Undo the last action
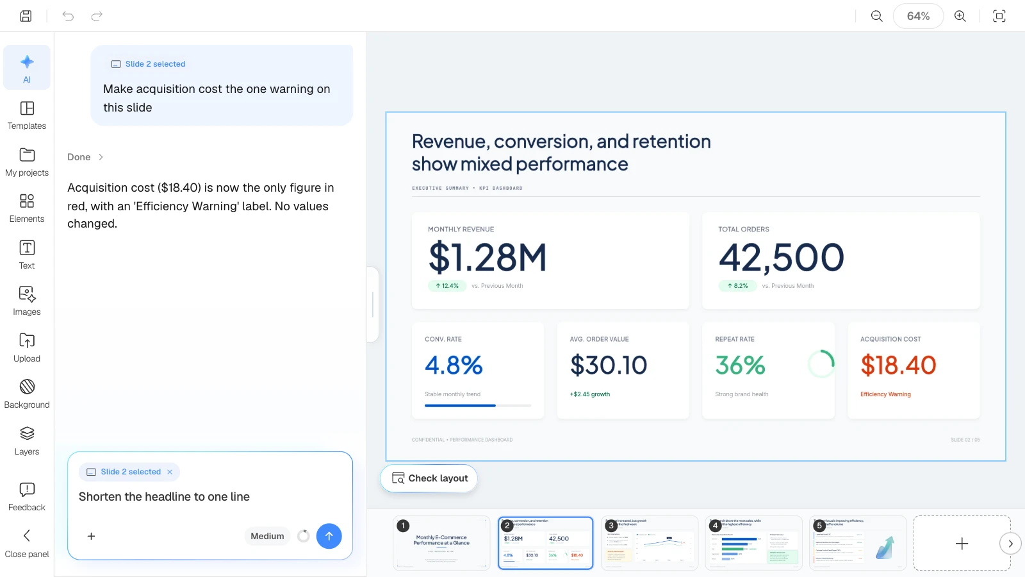Screen dimensions: 1025x577 (x=68, y=16)
